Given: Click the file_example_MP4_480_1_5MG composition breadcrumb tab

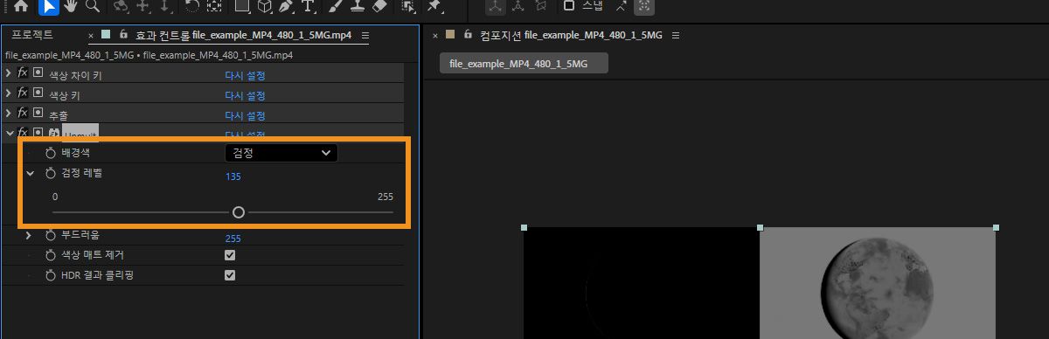Looking at the screenshot, I should tap(524, 64).
